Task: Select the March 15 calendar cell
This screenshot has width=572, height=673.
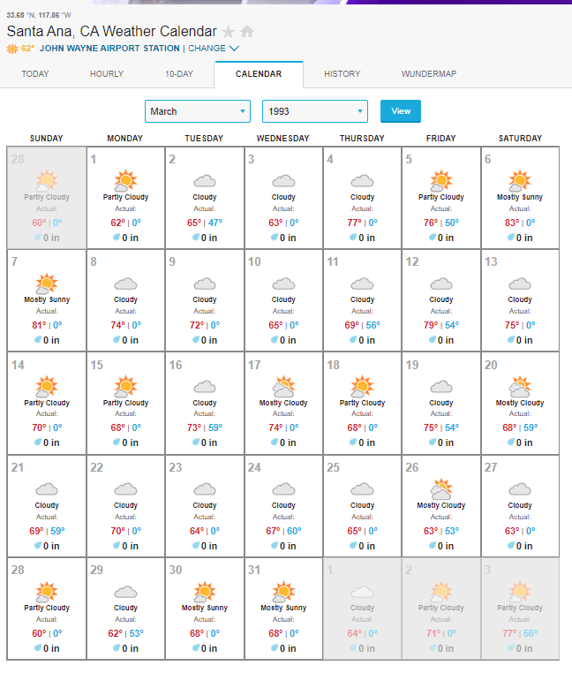Action: (x=125, y=403)
